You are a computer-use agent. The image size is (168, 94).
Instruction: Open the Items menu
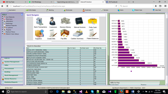click(120, 10)
